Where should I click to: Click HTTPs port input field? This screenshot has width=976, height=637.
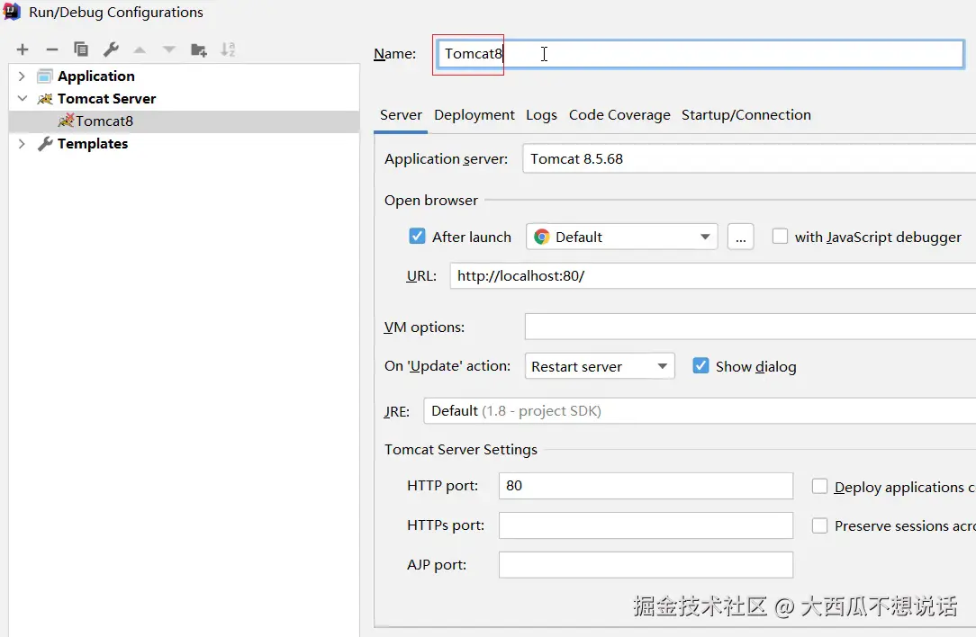click(x=646, y=525)
